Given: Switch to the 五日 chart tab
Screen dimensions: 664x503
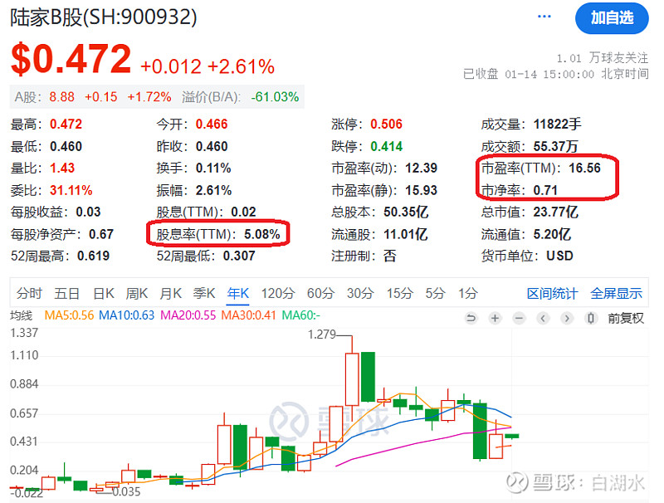Looking at the screenshot, I should pyautogui.click(x=67, y=293).
